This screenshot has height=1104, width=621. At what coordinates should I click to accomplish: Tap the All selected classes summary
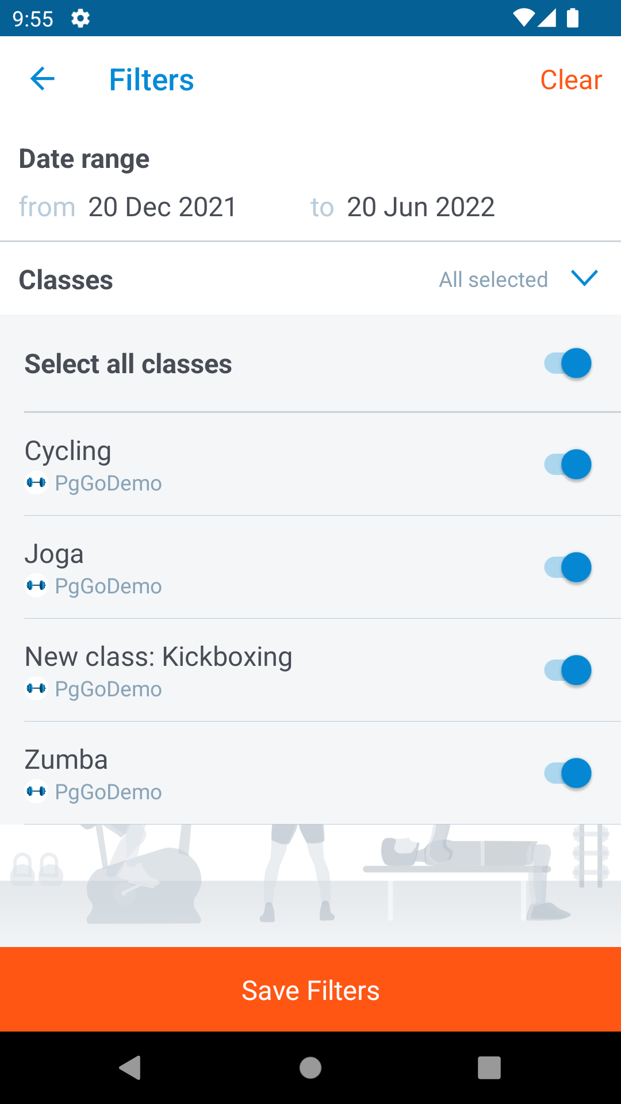pyautogui.click(x=493, y=279)
